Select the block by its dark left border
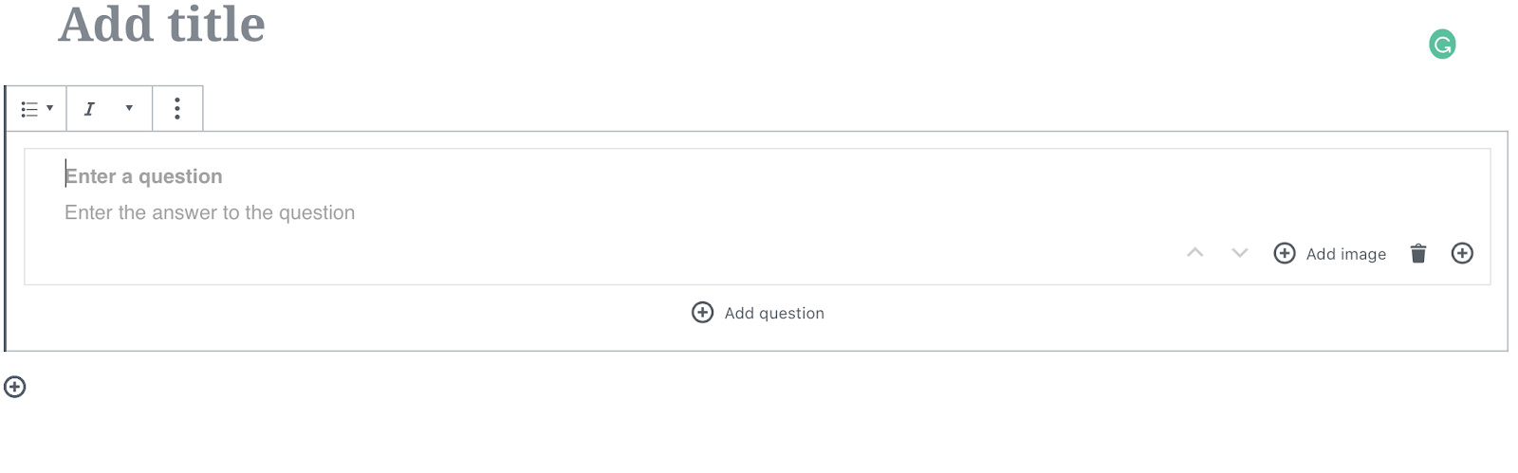The height and width of the screenshot is (473, 1518). 5,218
